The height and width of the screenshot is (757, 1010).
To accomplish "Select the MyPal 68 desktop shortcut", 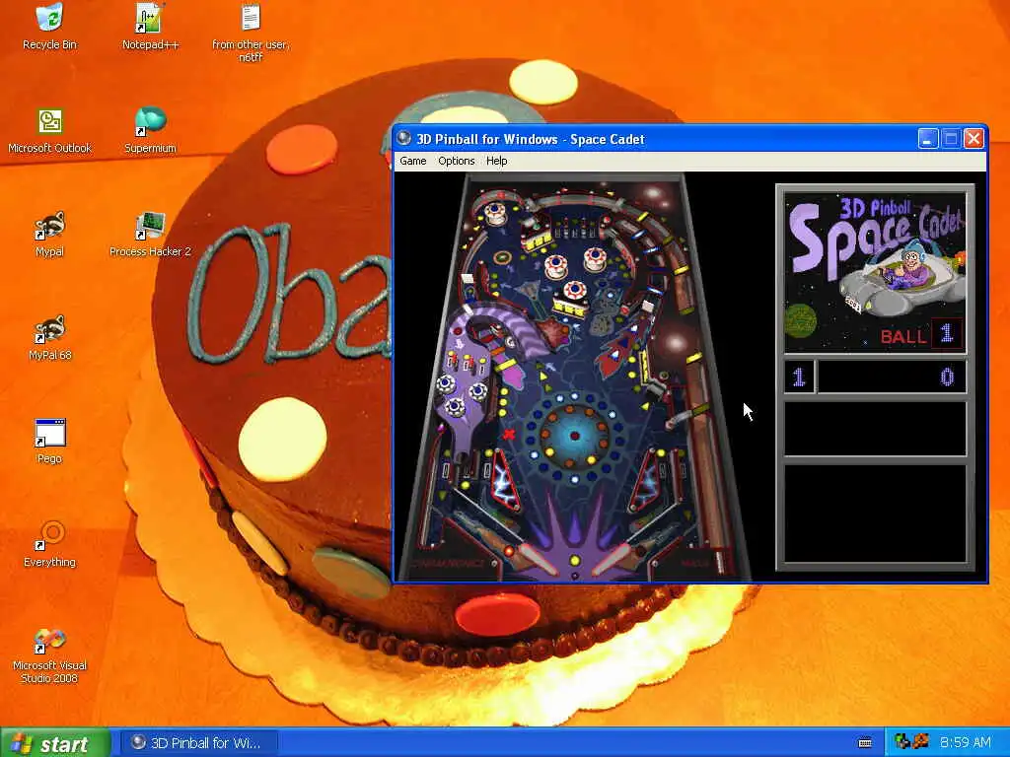I will pos(49,338).
